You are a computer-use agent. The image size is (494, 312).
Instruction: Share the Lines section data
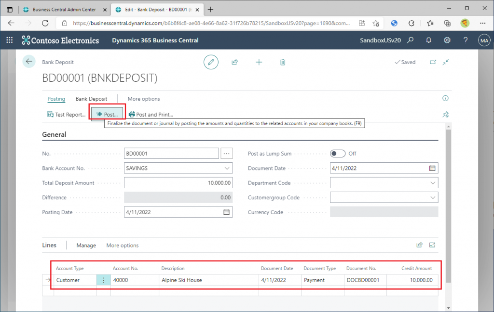point(419,245)
